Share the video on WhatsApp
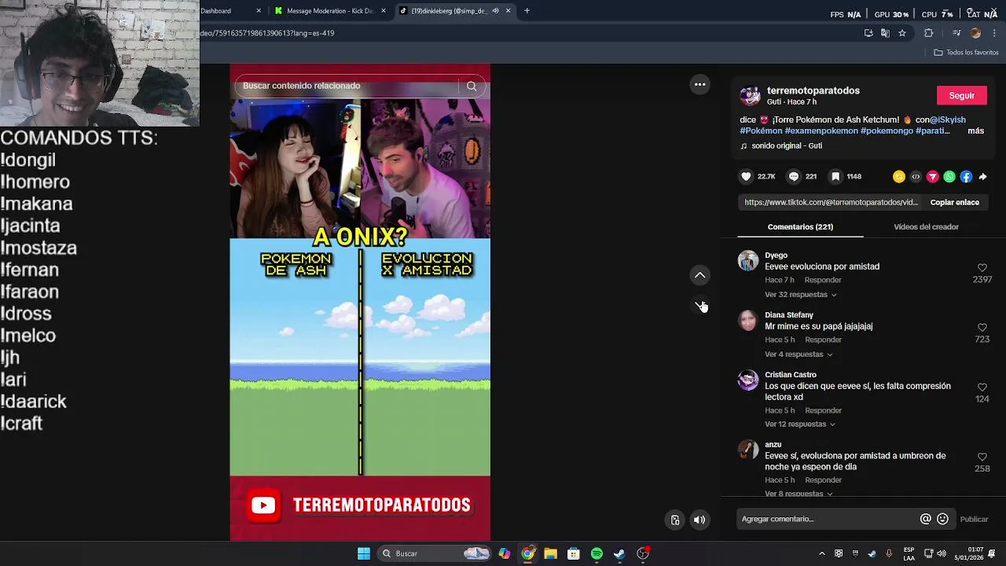1006x566 pixels. [949, 177]
